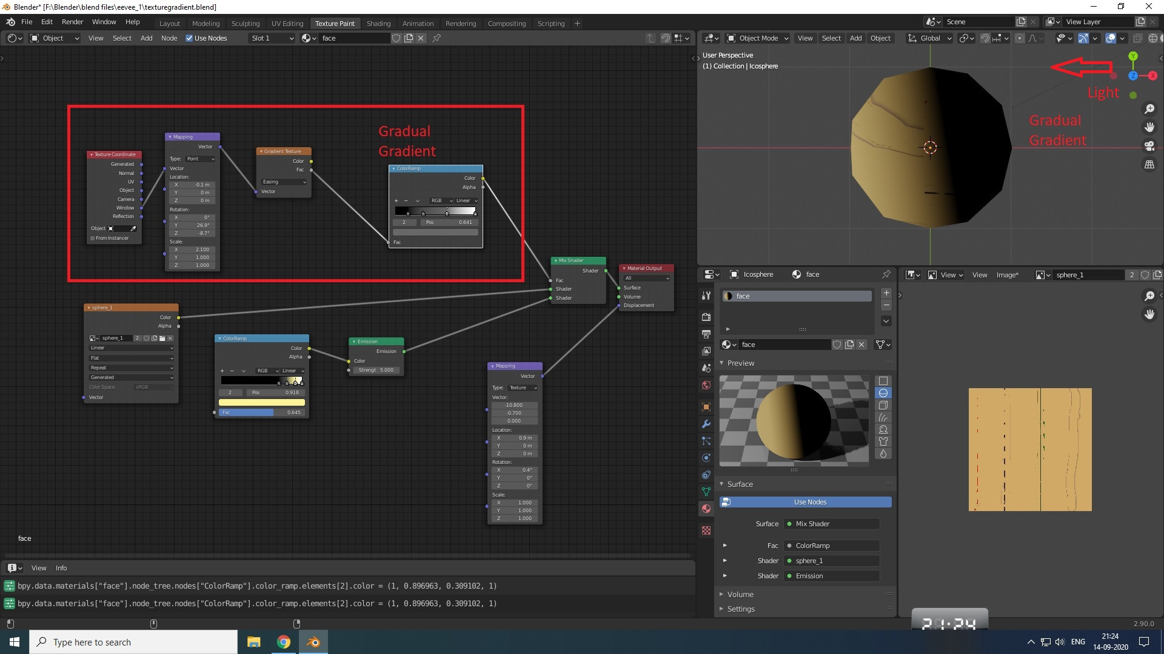The image size is (1164, 654).
Task: Click the Mix Shader surface field
Action: pos(831,524)
